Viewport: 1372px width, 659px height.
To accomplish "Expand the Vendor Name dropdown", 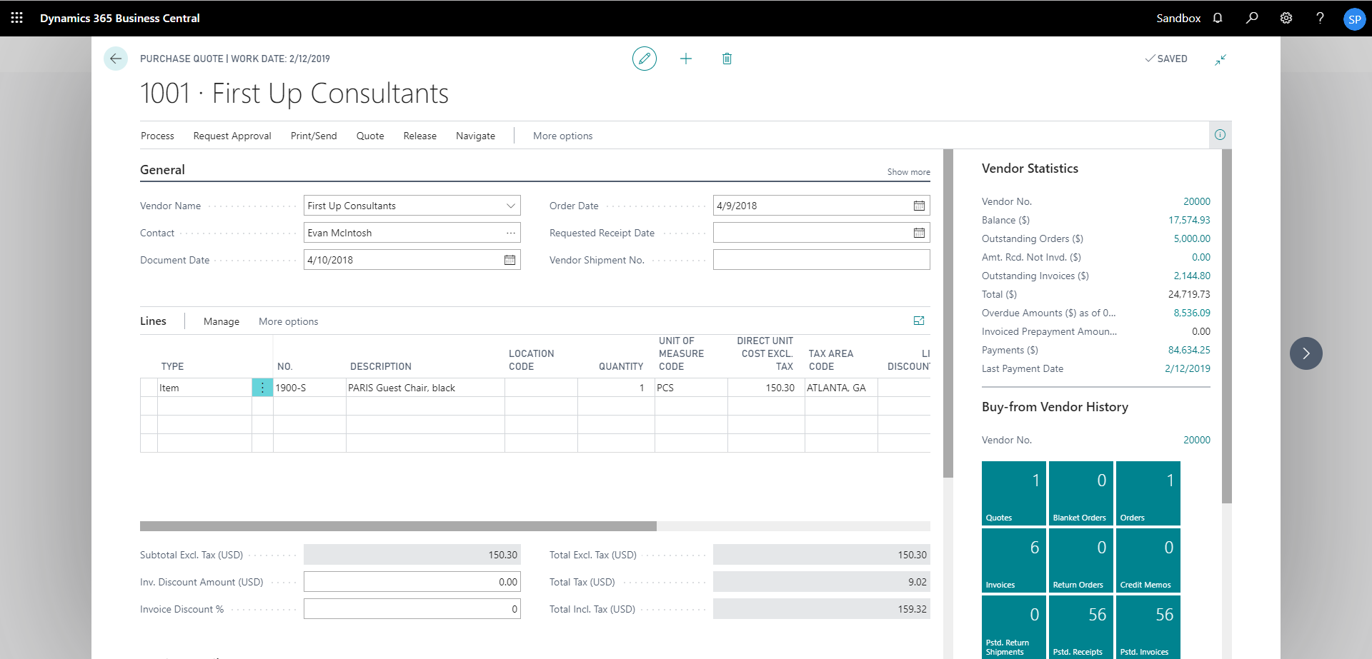I will [x=510, y=206].
